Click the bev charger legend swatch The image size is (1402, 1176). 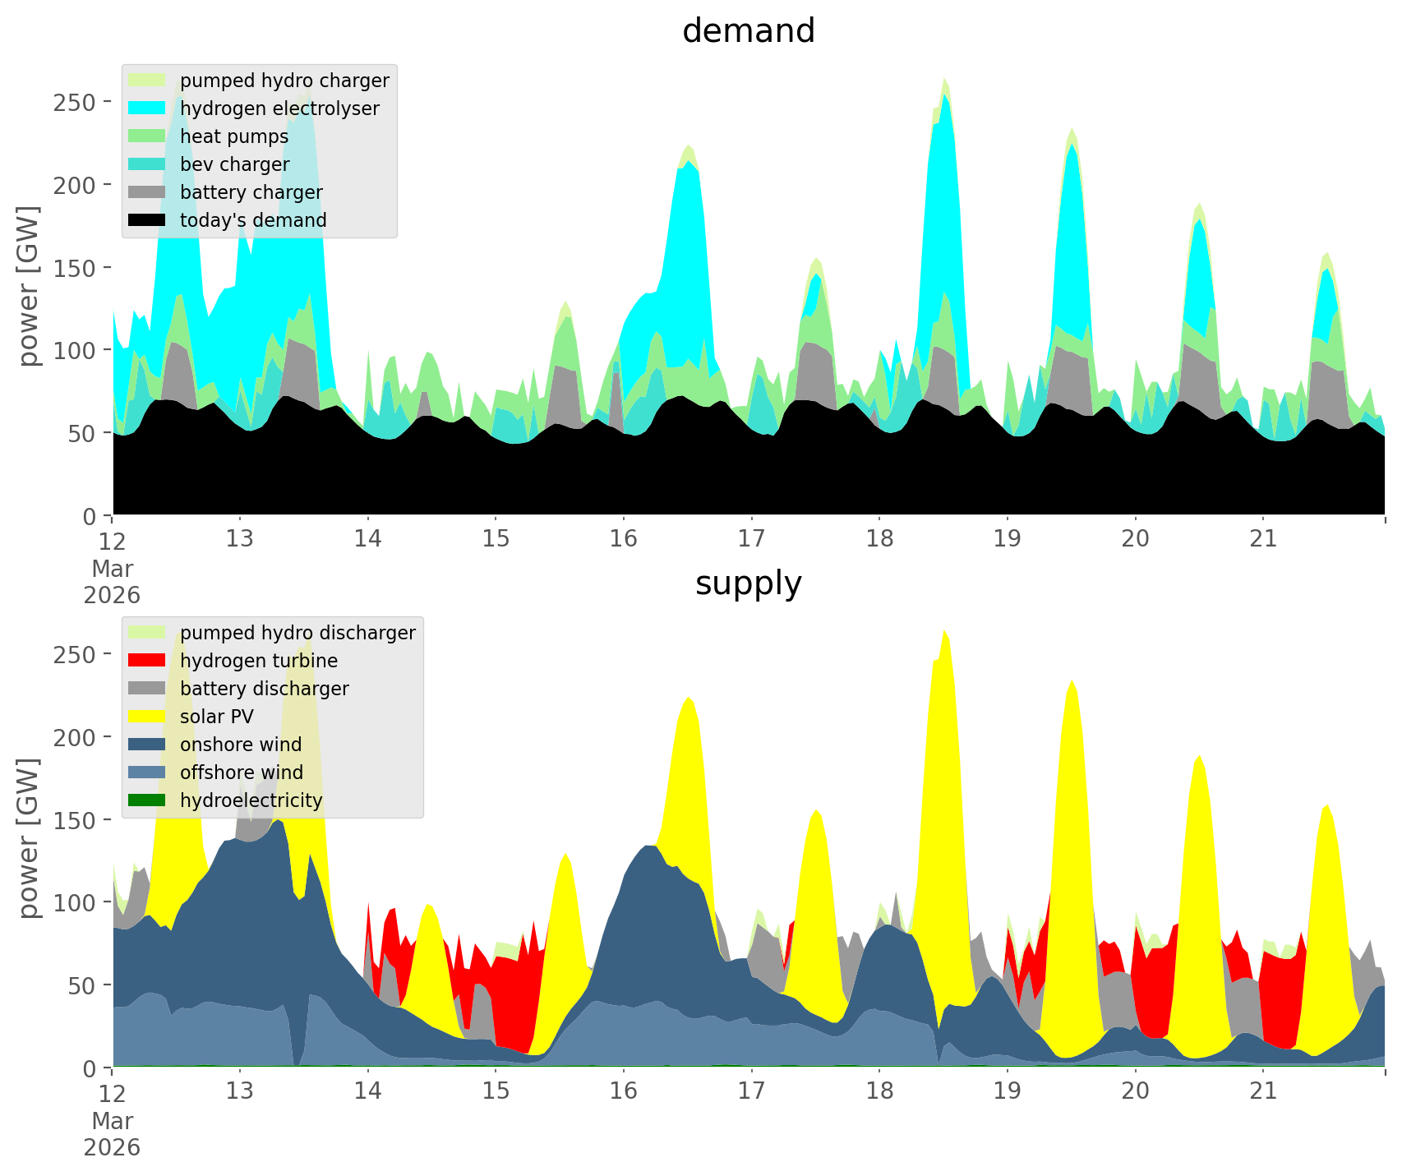point(147,164)
